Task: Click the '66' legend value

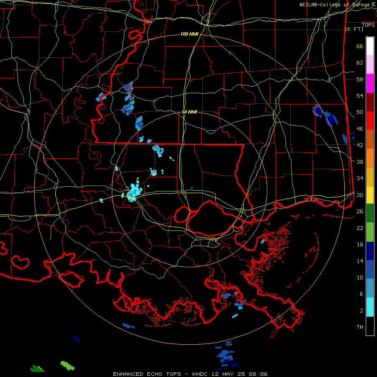Action: [x=360, y=46]
